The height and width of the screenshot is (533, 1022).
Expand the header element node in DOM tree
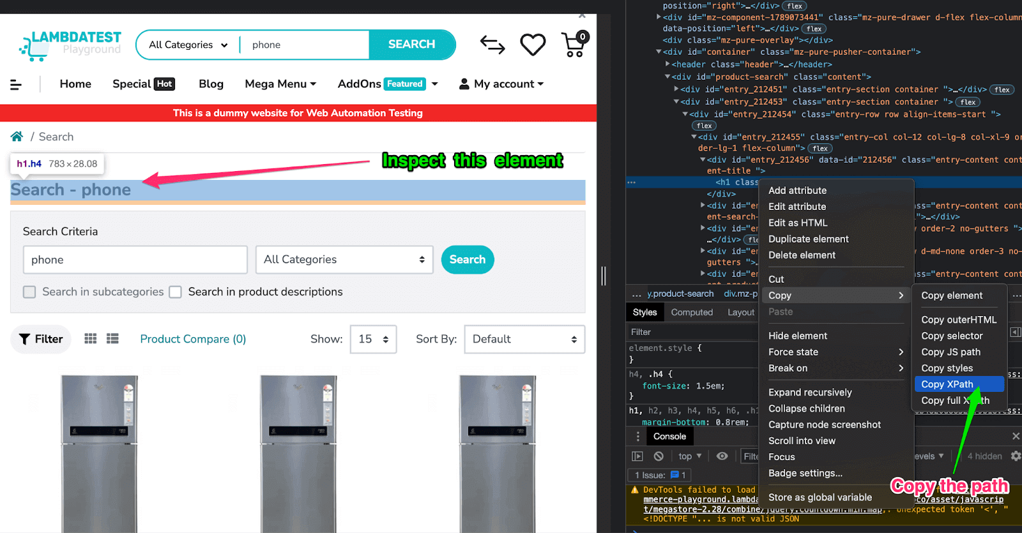667,64
